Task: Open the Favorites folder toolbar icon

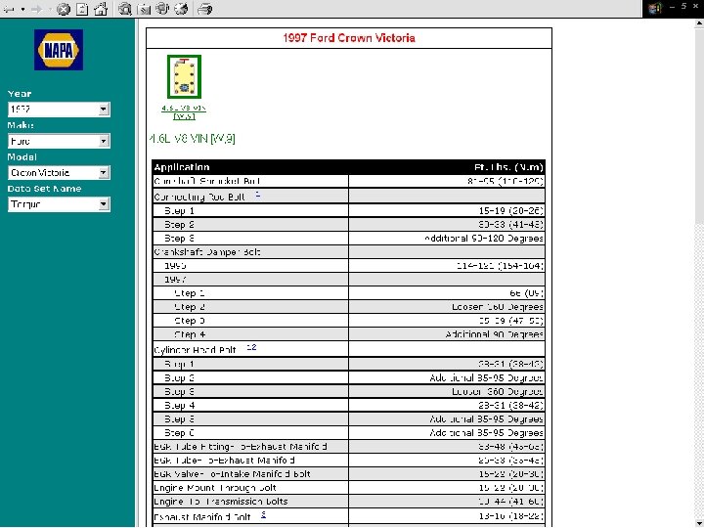Action: [144, 9]
